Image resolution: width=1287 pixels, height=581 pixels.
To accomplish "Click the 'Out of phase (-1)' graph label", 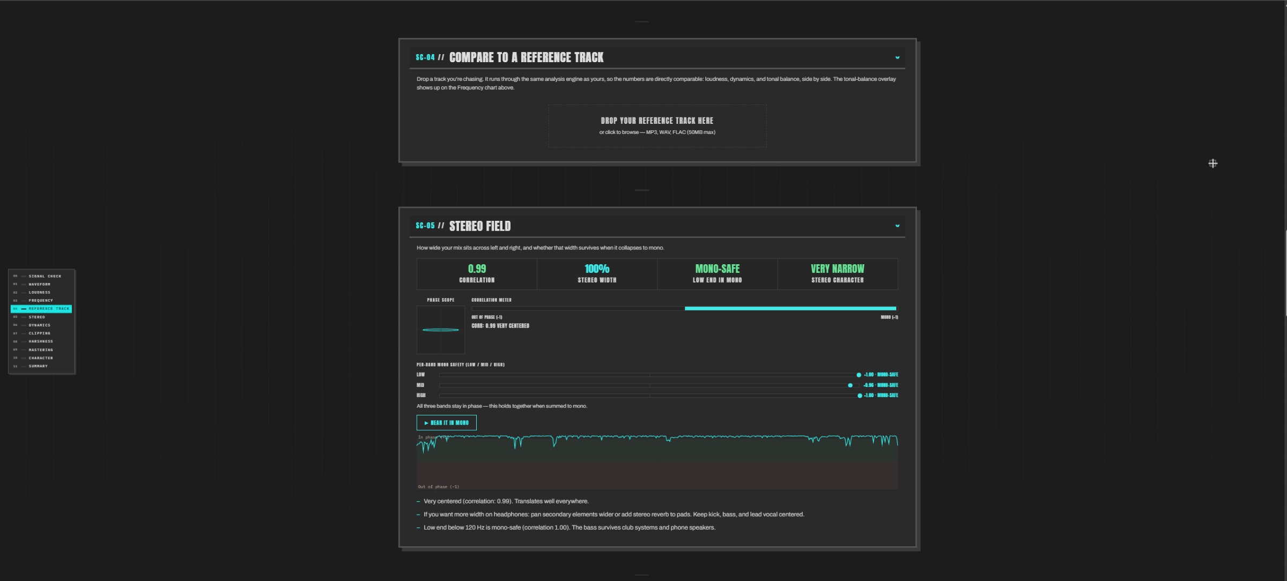I will 439,487.
